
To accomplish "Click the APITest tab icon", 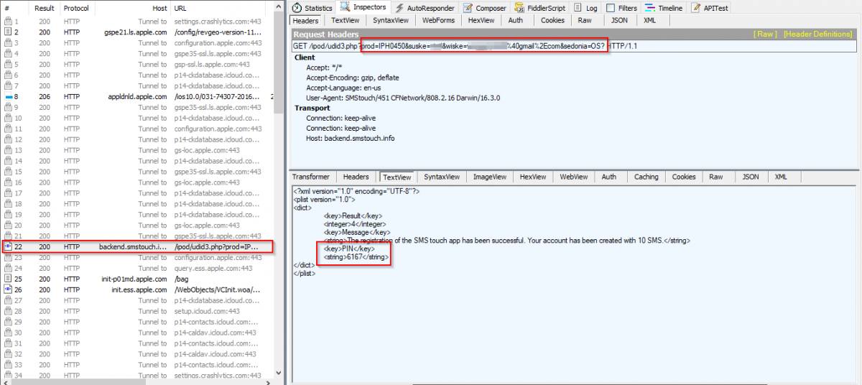I will 696,8.
